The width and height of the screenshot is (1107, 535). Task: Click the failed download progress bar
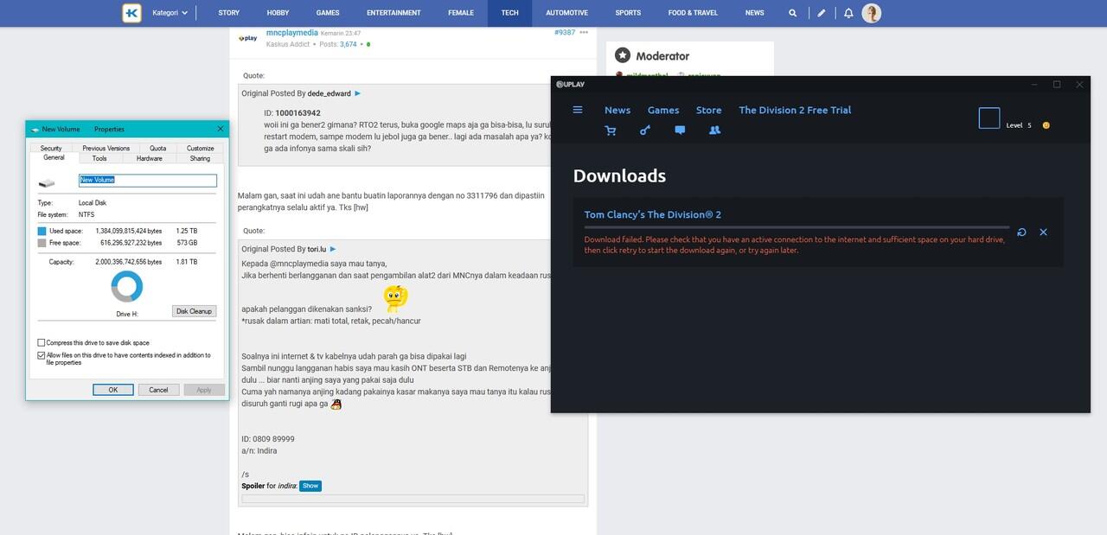(796, 227)
